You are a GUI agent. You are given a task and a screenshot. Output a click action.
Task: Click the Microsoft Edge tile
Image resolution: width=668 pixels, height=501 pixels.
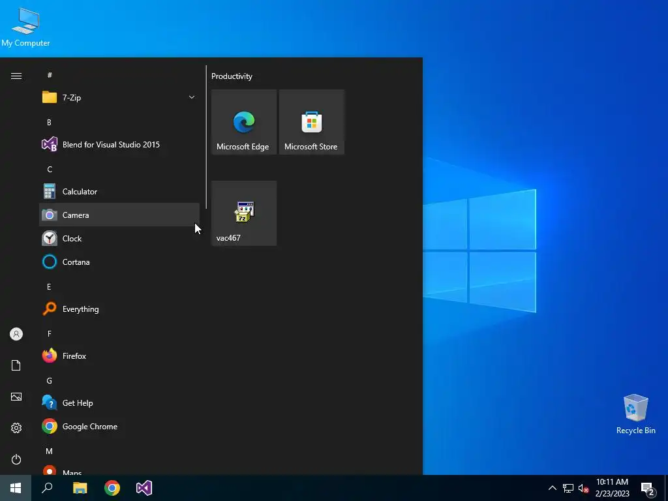pos(244,122)
